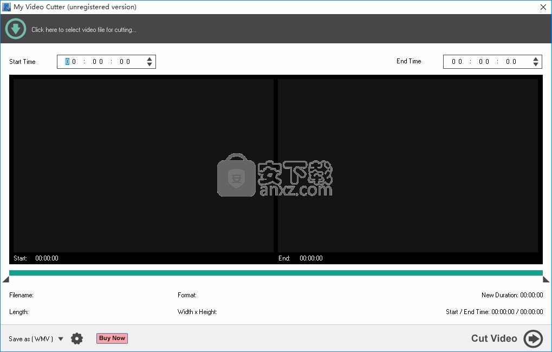The image size is (552, 352).
Task: Click the app icon in title bar
Action: coord(7,6)
